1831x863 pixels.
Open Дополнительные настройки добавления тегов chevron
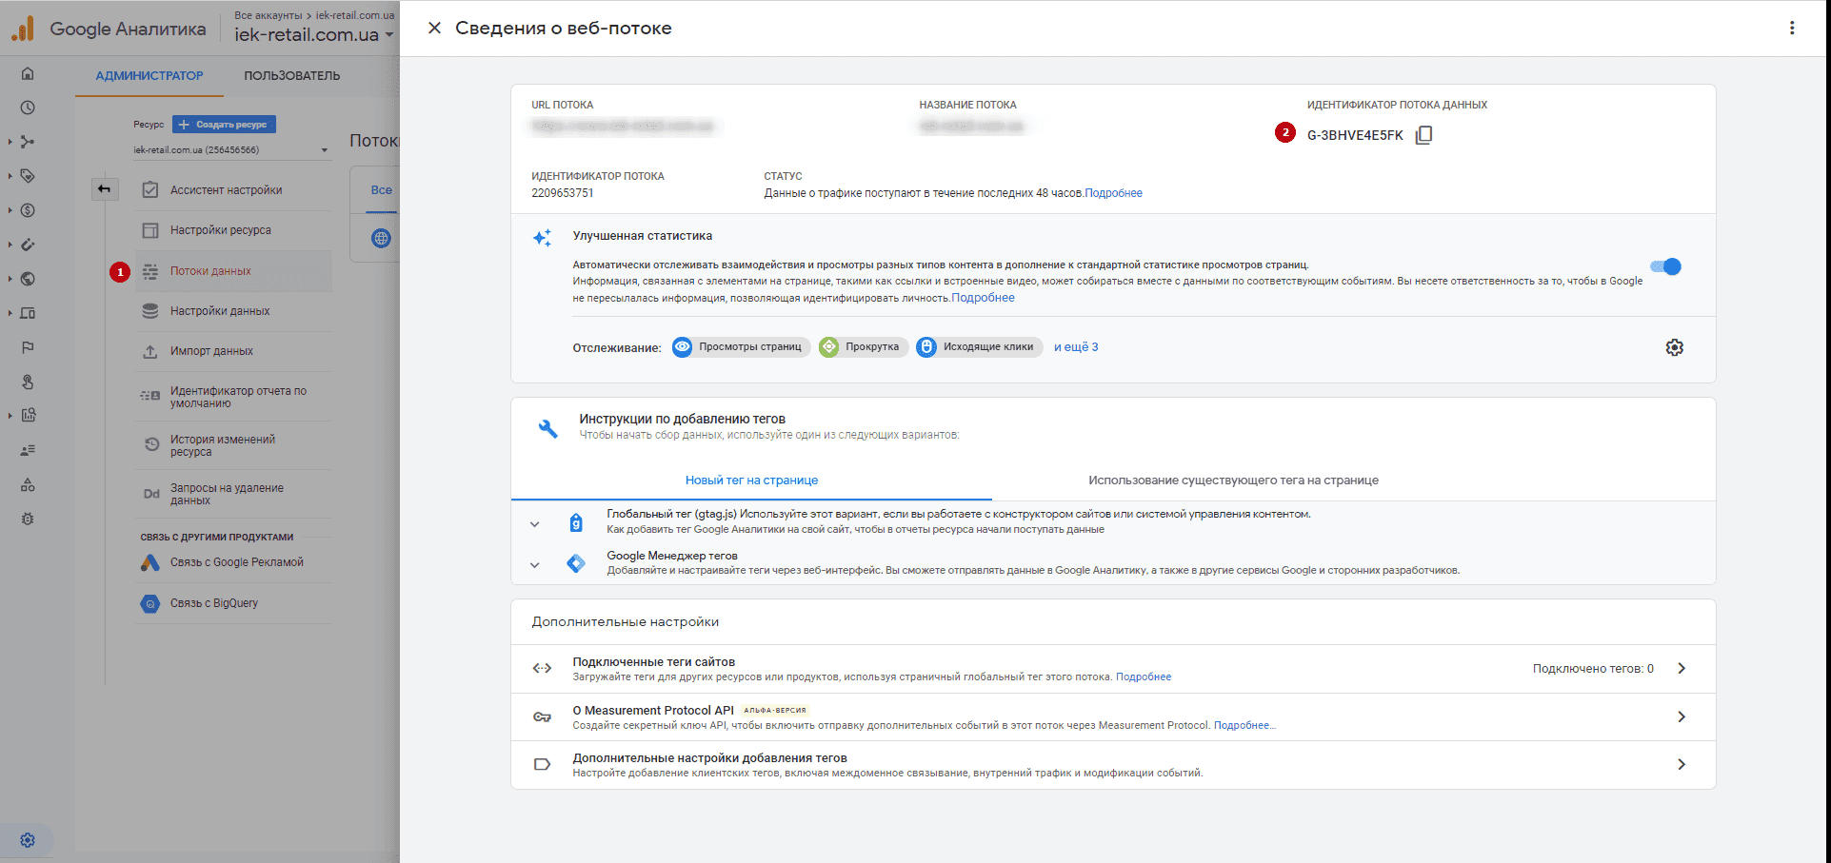(1682, 764)
